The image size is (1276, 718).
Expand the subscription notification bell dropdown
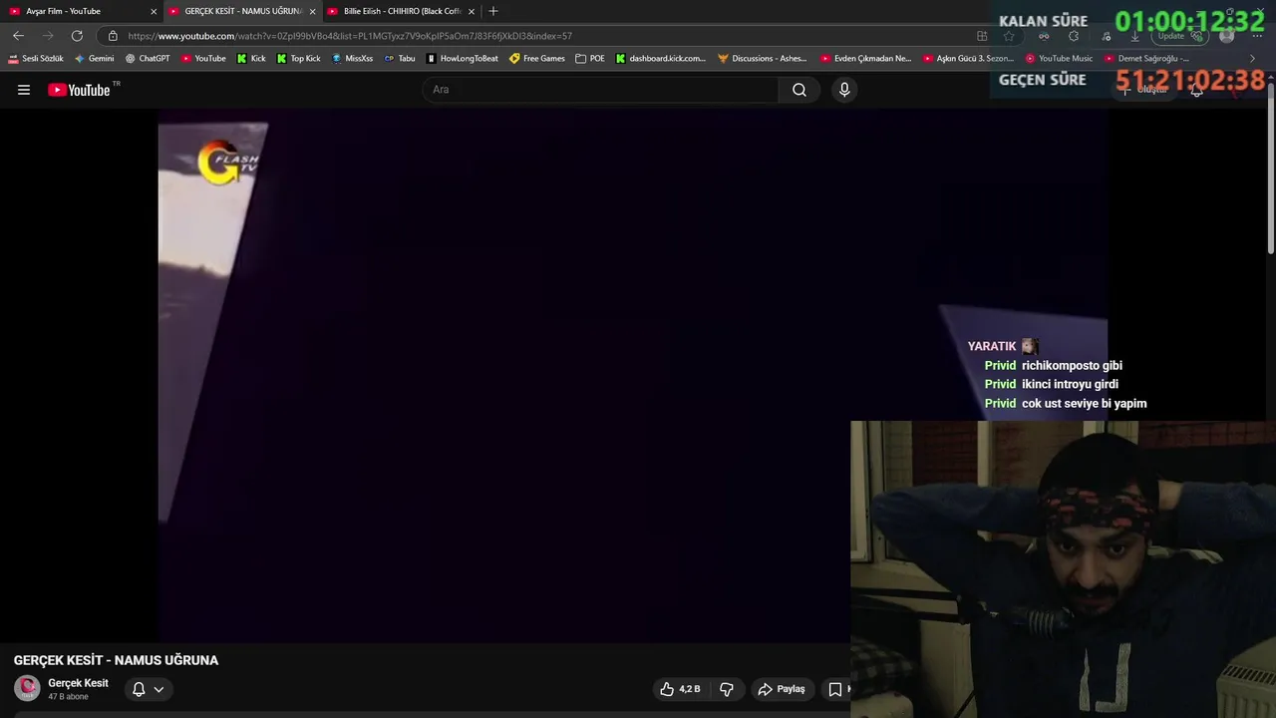pos(148,689)
